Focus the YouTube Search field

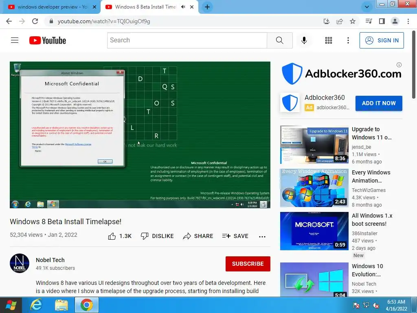pos(187,40)
